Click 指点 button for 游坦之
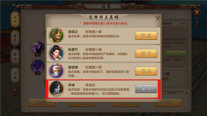207x116 pixels. click(x=146, y=36)
